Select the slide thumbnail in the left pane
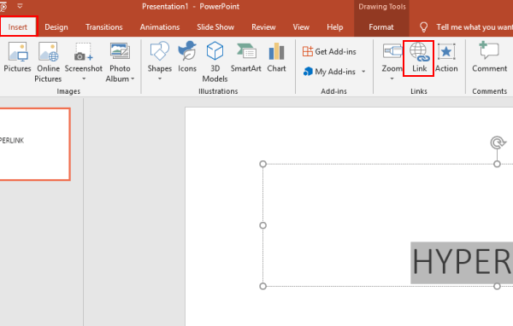Viewport: 513px width, 326px height. coord(34,144)
